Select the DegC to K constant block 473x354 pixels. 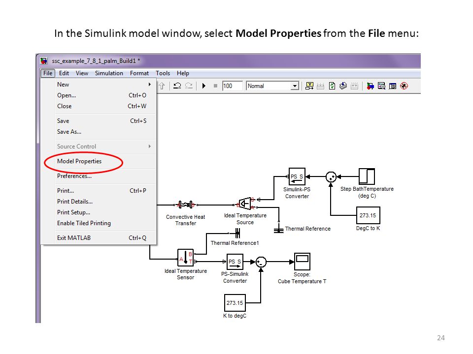[368, 215]
